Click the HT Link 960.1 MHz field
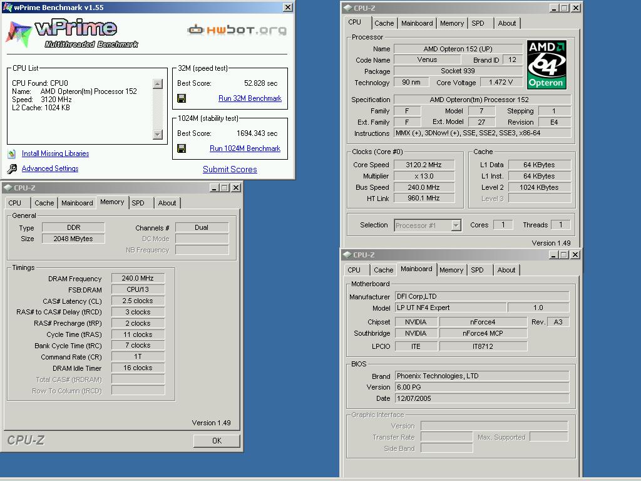Viewport: 641px width, 481px height. [x=424, y=199]
